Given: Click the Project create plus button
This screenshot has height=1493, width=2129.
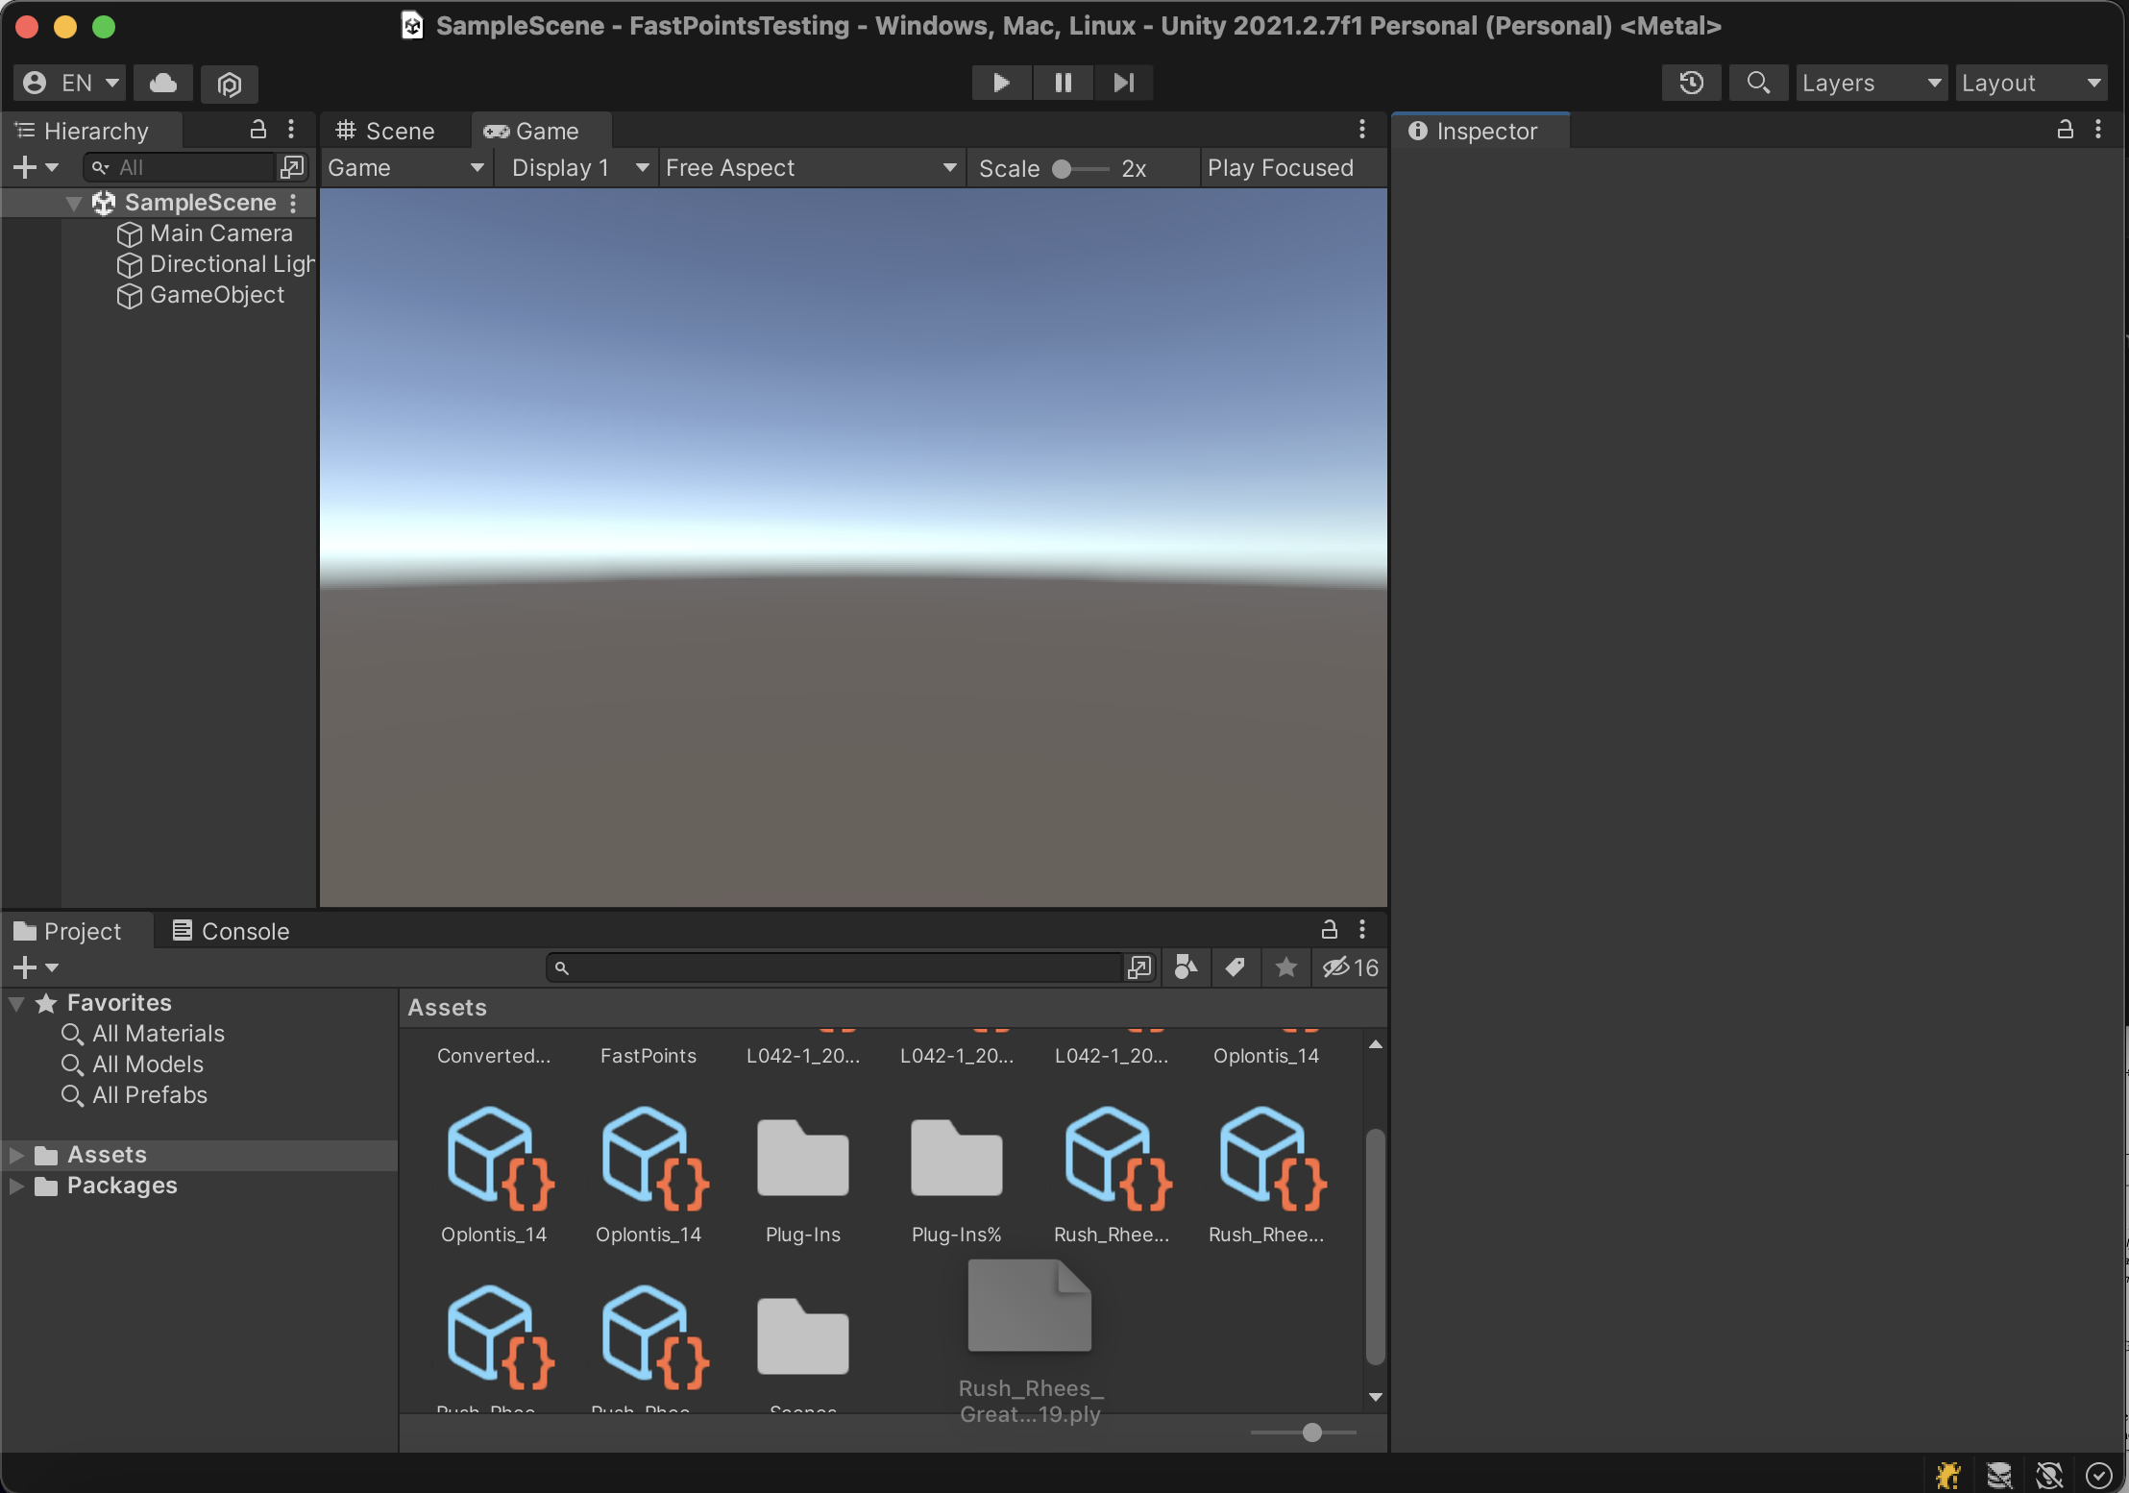Looking at the screenshot, I should [x=36, y=967].
